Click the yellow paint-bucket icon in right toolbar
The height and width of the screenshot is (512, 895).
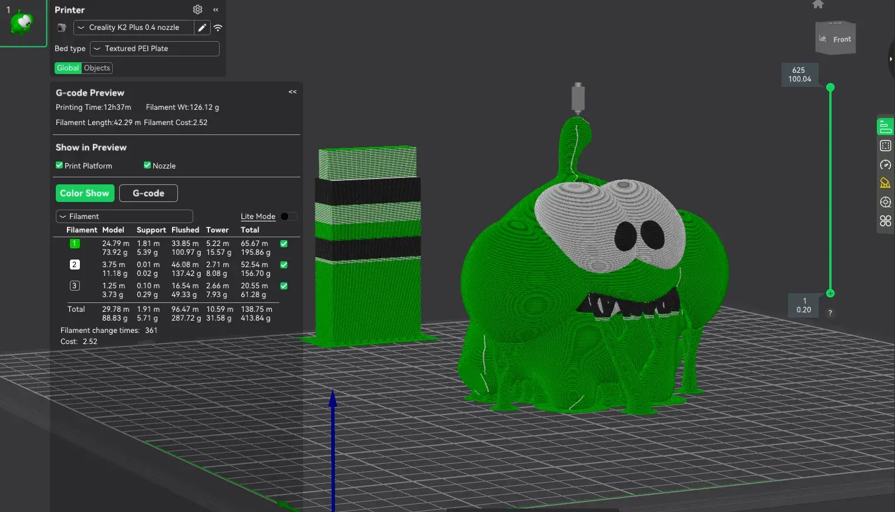tap(886, 183)
